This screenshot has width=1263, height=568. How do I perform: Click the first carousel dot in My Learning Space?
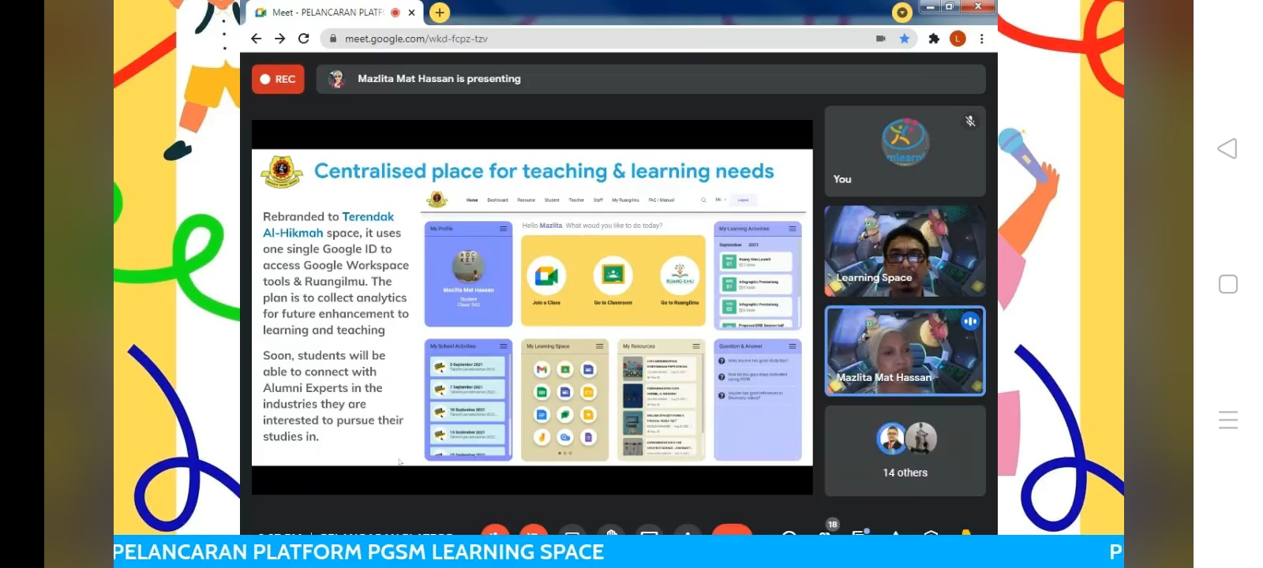pyautogui.click(x=560, y=453)
